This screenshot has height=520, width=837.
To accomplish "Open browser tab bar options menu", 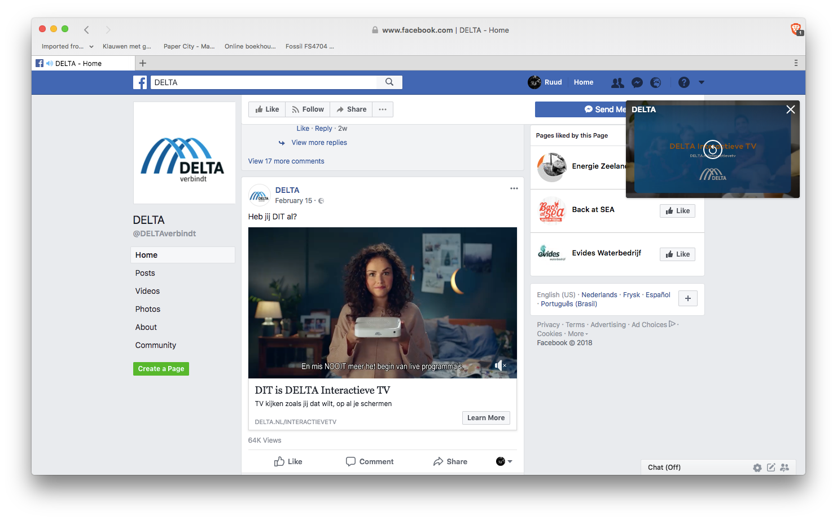I will tap(796, 63).
